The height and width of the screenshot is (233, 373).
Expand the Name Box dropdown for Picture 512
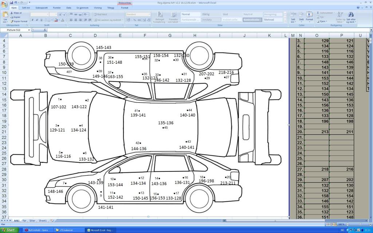pyautogui.click(x=28, y=30)
